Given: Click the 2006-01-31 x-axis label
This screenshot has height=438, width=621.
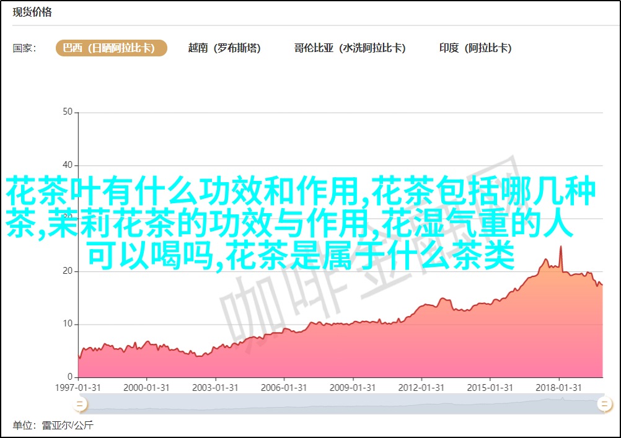Looking at the screenshot, I should click(x=284, y=387).
